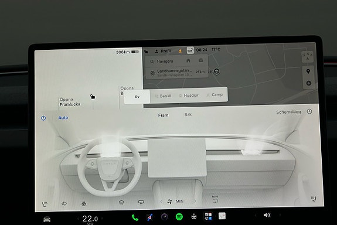Screen dimensions: 337x225
Task: Raise cabin temperature with right arrow
Action: (102, 218)
